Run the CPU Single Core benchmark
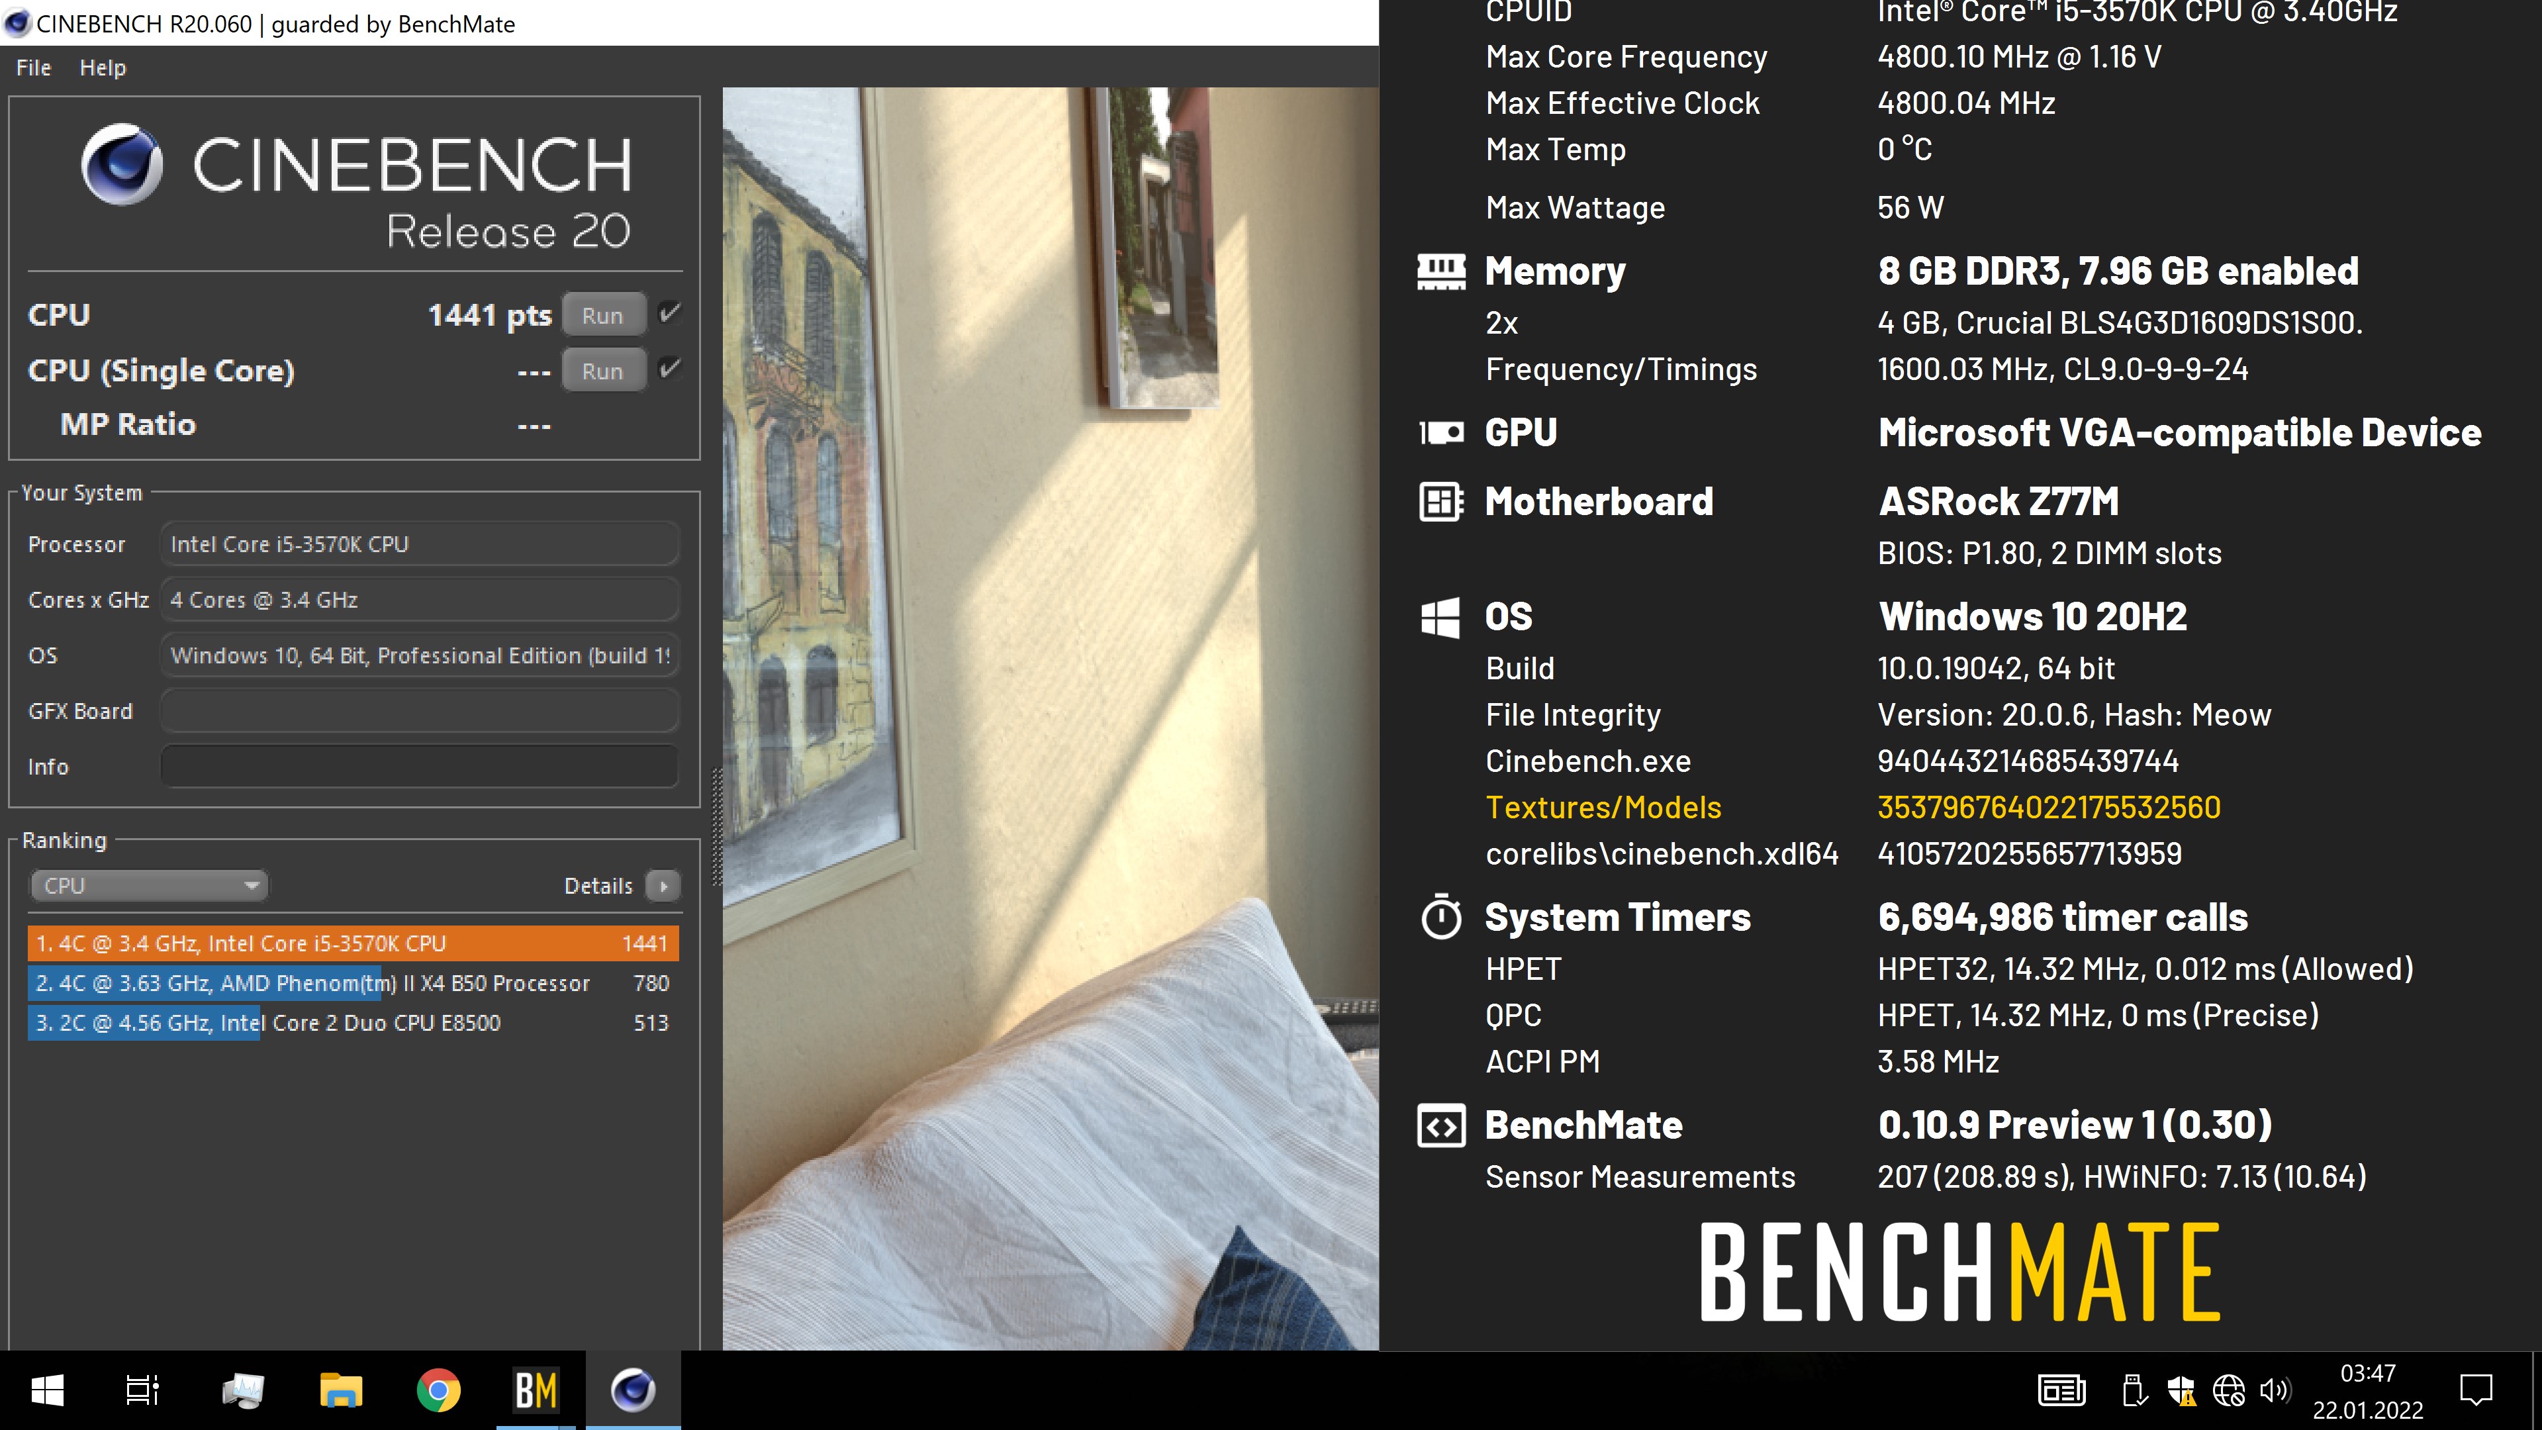The image size is (2542, 1430). pos(603,371)
